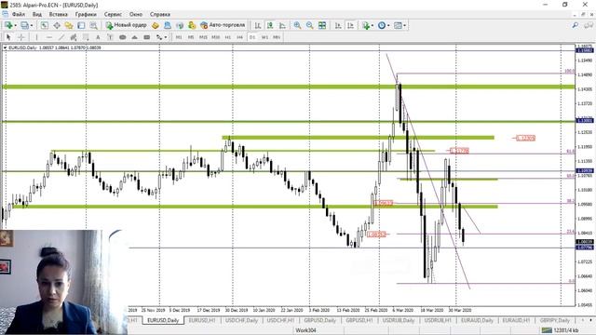Open the Вставка menu
Image resolution: width=596 pixels, height=335 pixels.
pos(58,15)
